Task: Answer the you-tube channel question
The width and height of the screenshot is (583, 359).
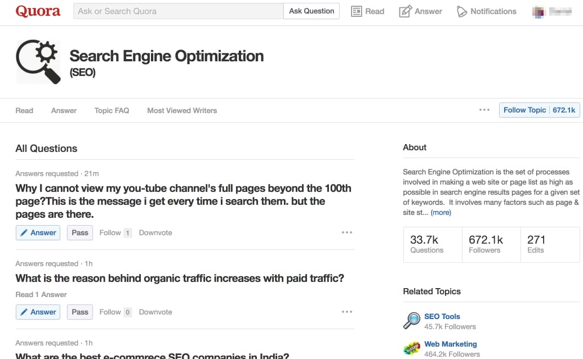Action: tap(38, 233)
